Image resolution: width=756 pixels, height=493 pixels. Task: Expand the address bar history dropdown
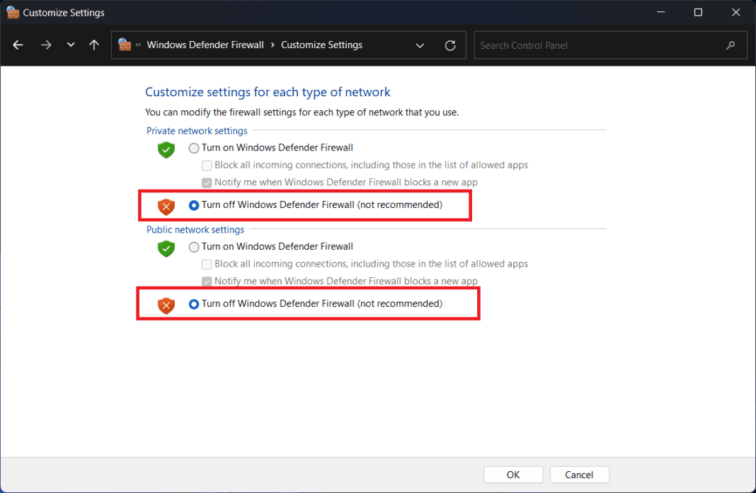[x=420, y=45]
